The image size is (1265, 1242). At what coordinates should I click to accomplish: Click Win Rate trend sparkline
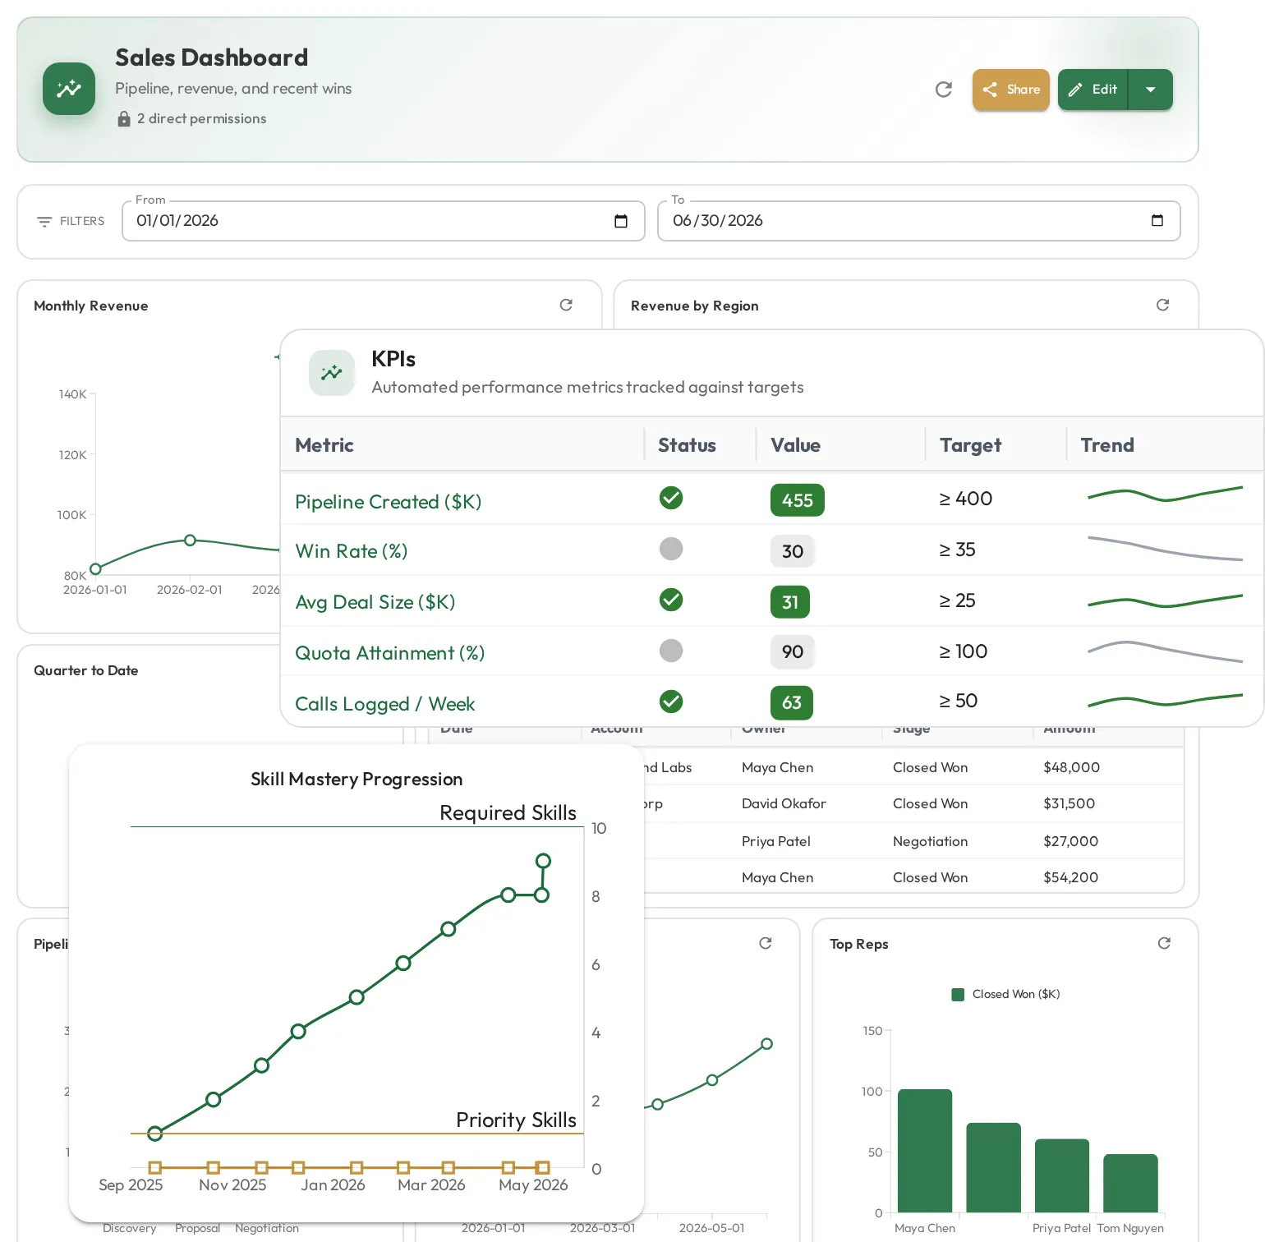click(x=1165, y=549)
